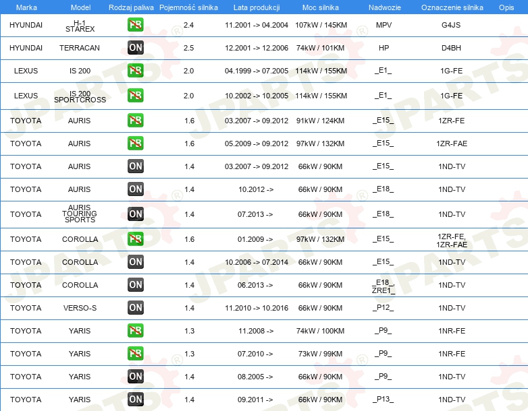The width and height of the screenshot is (528, 411).
Task: Click date range 11.2010 -> 10.2016
Action: click(257, 308)
